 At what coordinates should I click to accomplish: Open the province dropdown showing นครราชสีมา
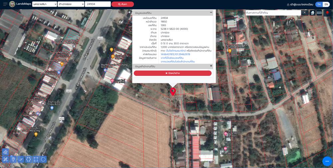click(x=45, y=4)
